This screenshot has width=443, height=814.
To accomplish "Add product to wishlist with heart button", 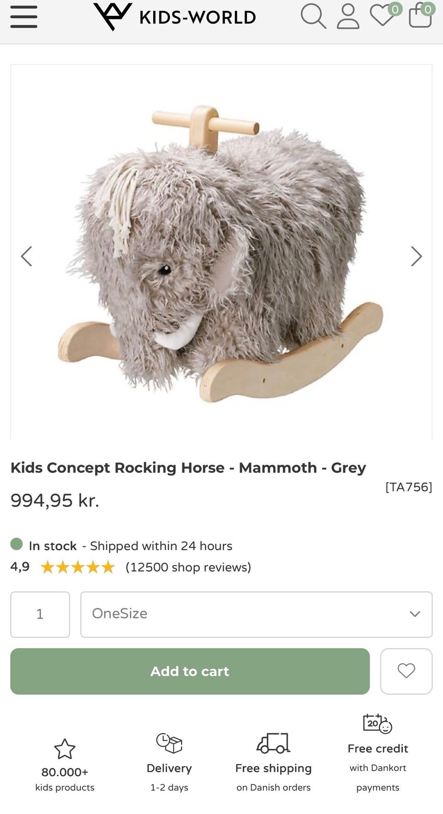I will [x=406, y=671].
